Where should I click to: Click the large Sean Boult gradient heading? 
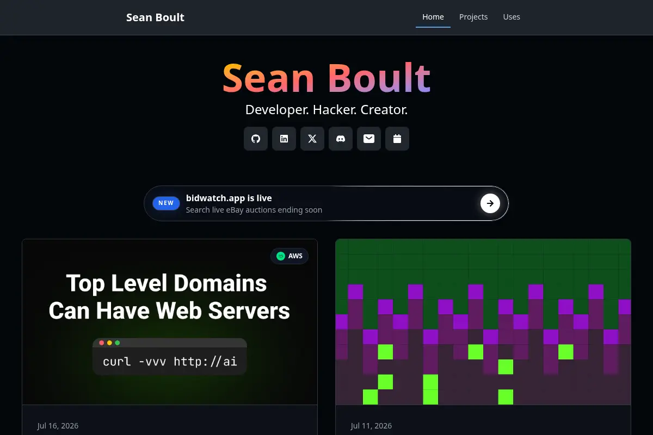[326, 78]
